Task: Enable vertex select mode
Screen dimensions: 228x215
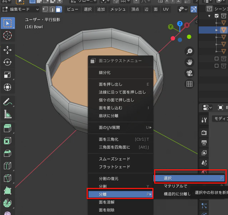Action: tap(45, 9)
